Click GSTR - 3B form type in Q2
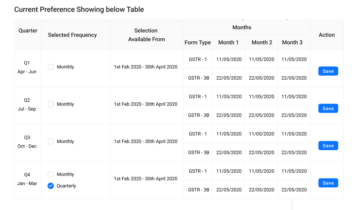The image size is (361, 210). [x=199, y=115]
